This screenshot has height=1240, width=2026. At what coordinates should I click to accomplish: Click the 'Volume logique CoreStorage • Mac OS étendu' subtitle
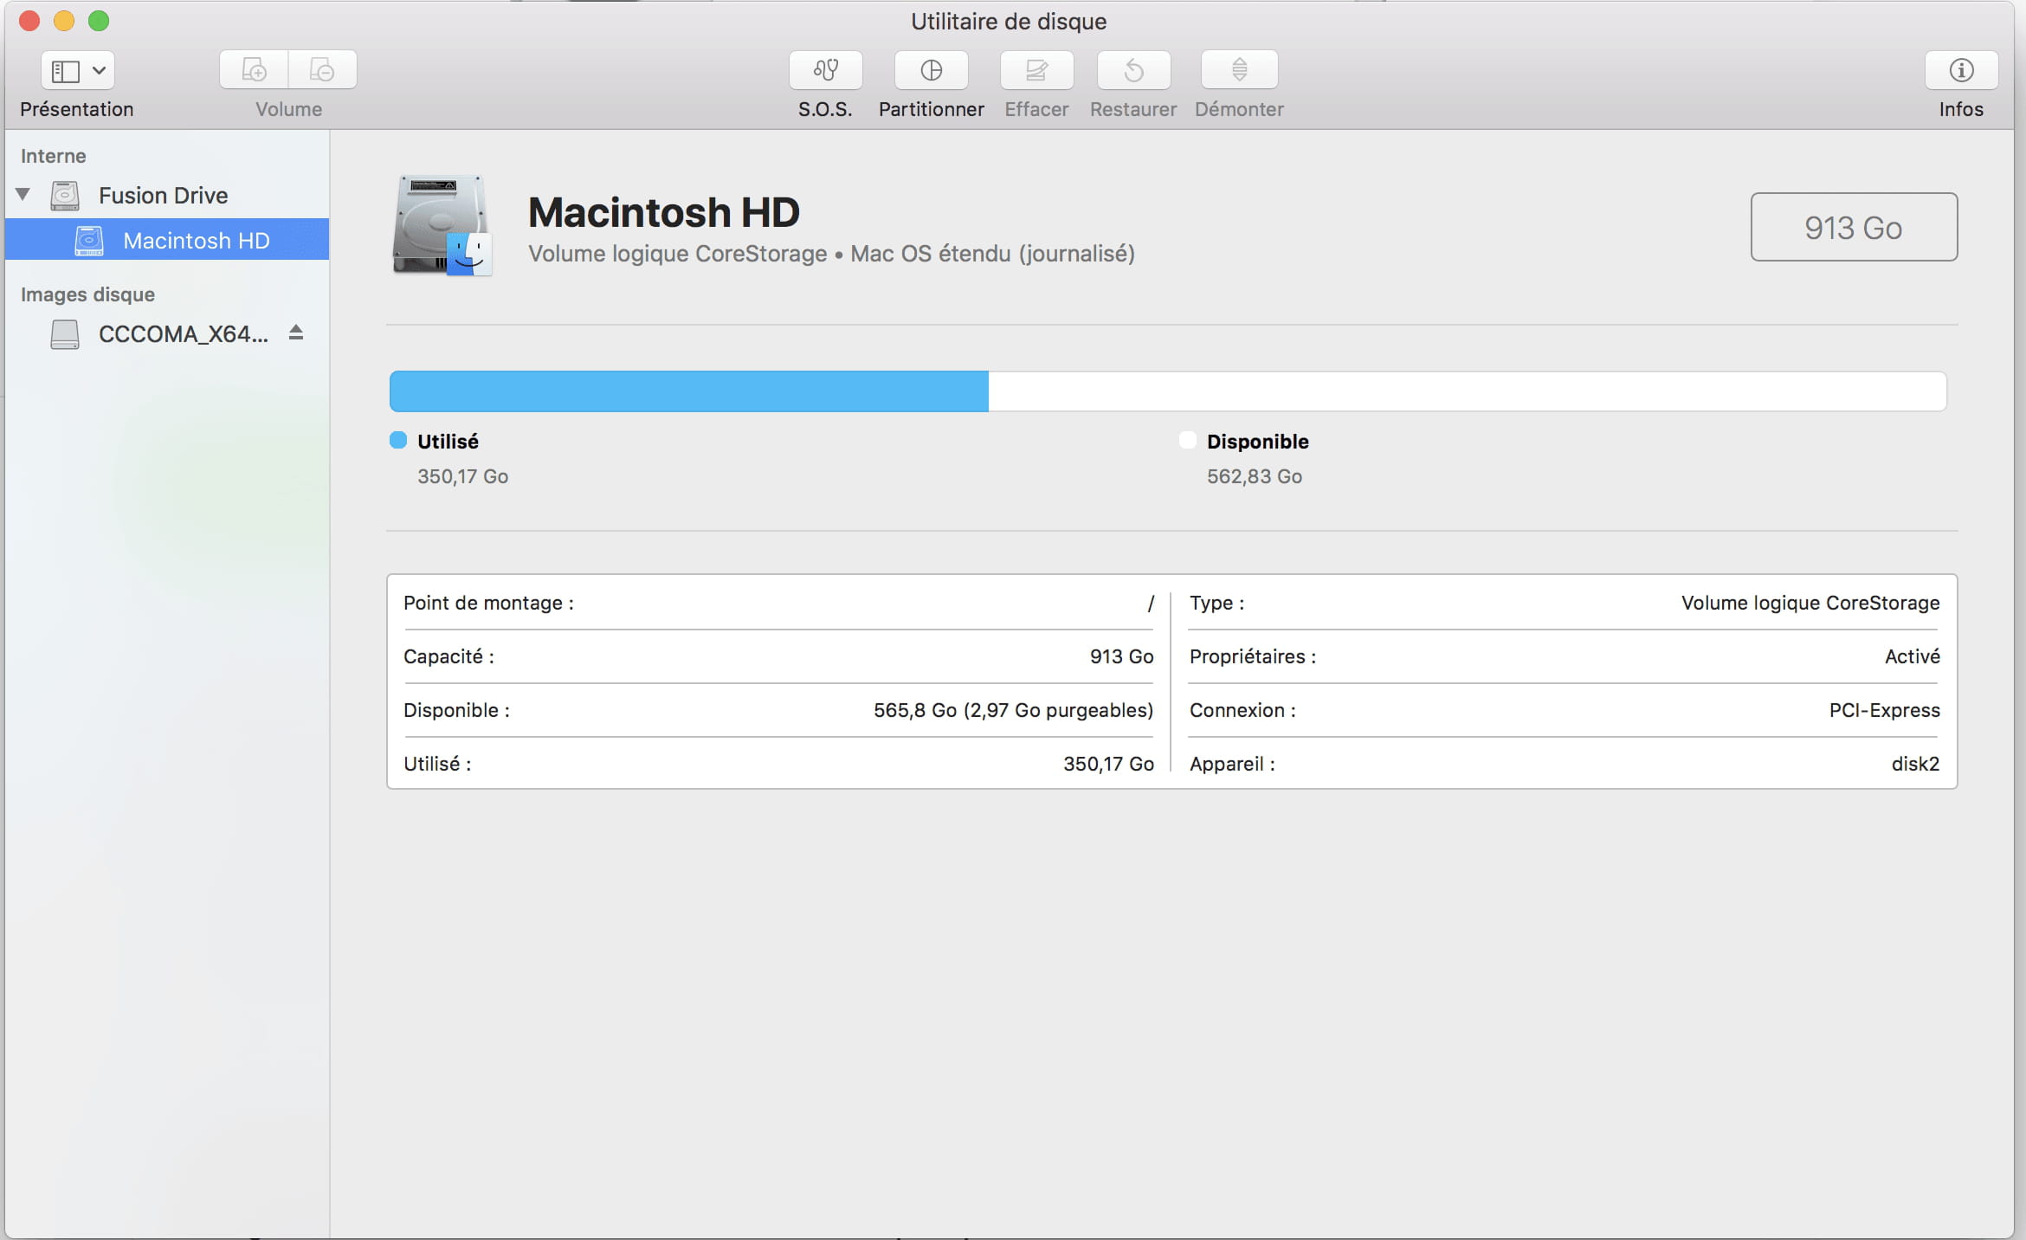831,254
